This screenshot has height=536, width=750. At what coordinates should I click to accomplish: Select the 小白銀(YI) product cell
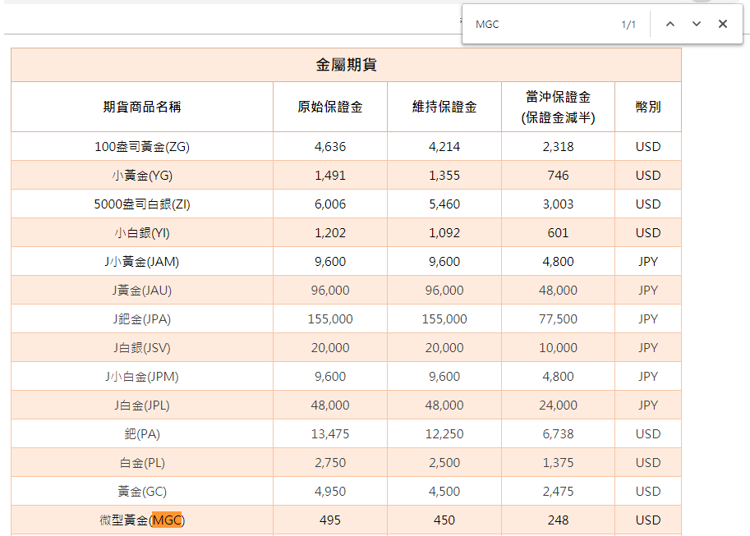142,233
